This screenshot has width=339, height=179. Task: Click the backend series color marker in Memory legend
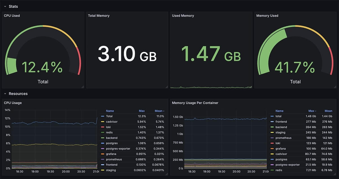tap(272, 127)
